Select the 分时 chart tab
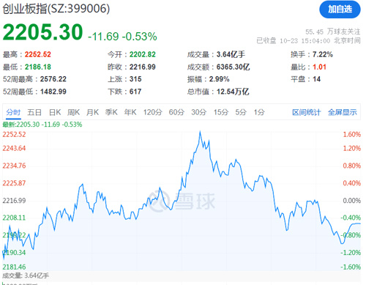This screenshot has width=366, height=285. 13,112
